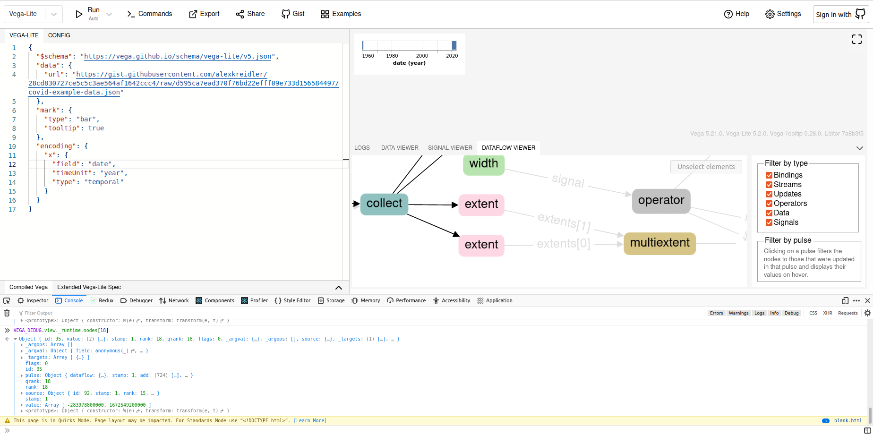The width and height of the screenshot is (873, 444).
Task: Toggle fullscreen visualization icon
Action: [x=856, y=39]
